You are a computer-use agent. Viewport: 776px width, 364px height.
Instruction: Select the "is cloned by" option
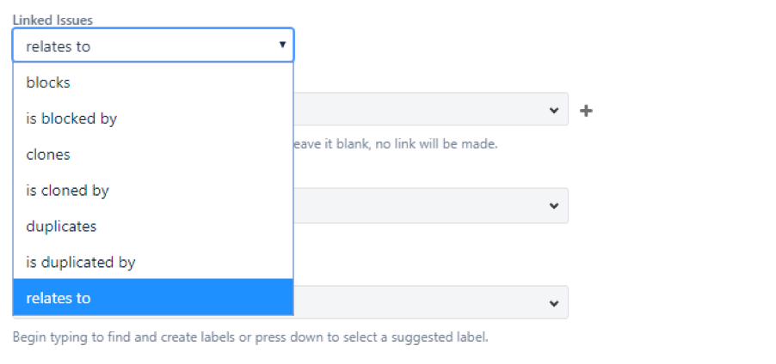click(153, 191)
